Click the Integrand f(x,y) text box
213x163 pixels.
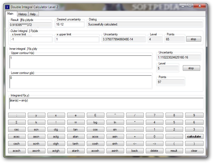pyautogui.click(x=106, y=104)
